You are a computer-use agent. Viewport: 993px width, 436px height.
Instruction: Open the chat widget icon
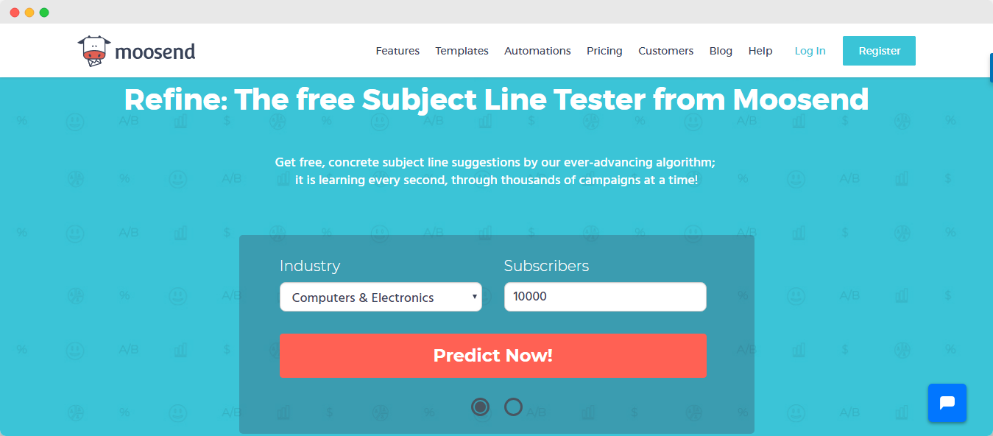(947, 403)
